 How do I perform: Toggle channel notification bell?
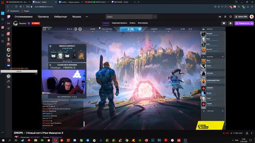click(x=230, y=23)
